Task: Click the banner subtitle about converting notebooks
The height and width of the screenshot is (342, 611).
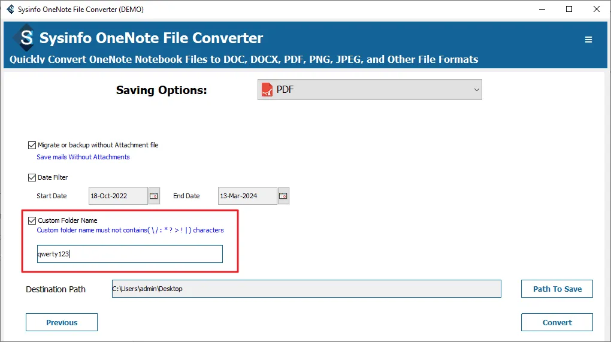Action: click(x=244, y=60)
